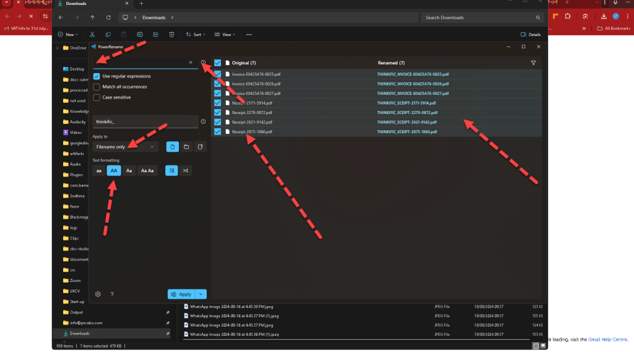The width and height of the screenshot is (634, 352).
Task: Select uppercase 'AA' text formatting
Action: point(114,171)
